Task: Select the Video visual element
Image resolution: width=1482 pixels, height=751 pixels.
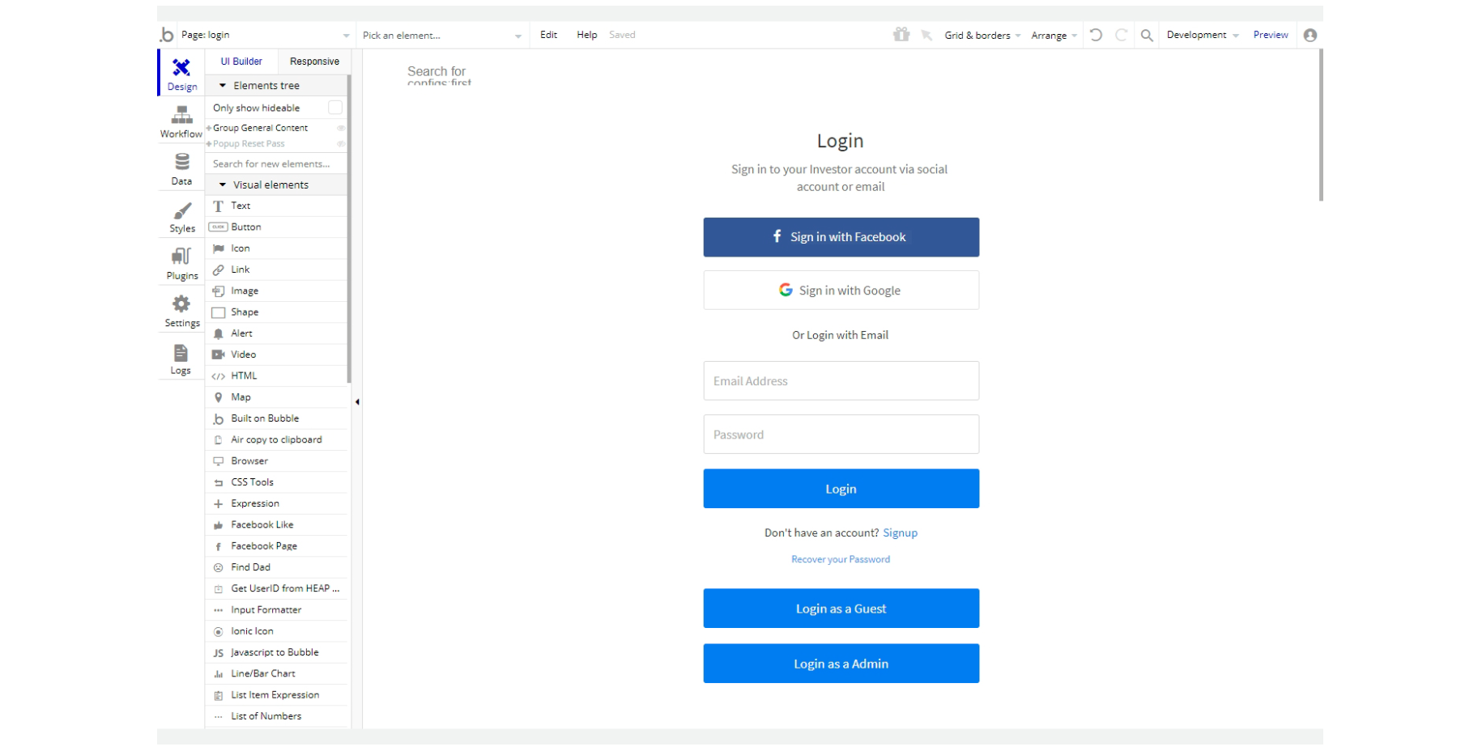Action: click(x=277, y=354)
